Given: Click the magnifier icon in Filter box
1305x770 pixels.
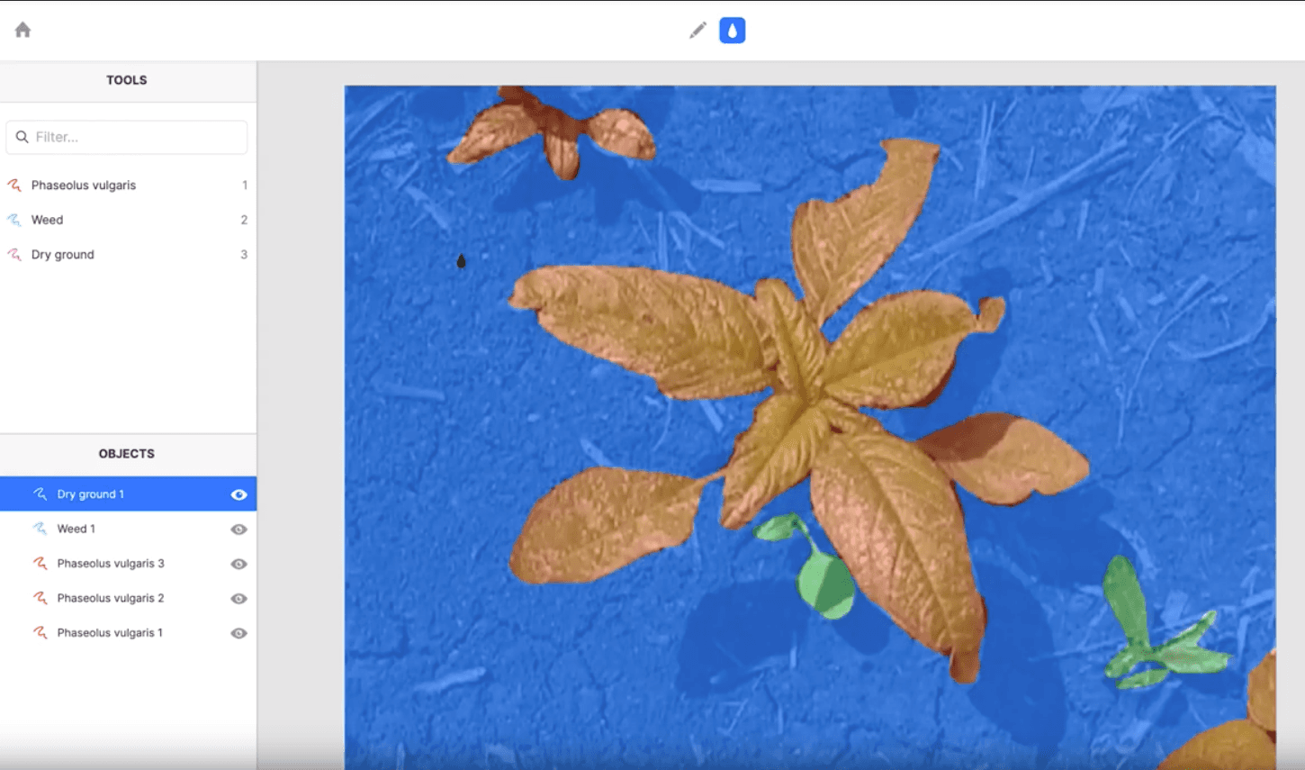Looking at the screenshot, I should (22, 137).
